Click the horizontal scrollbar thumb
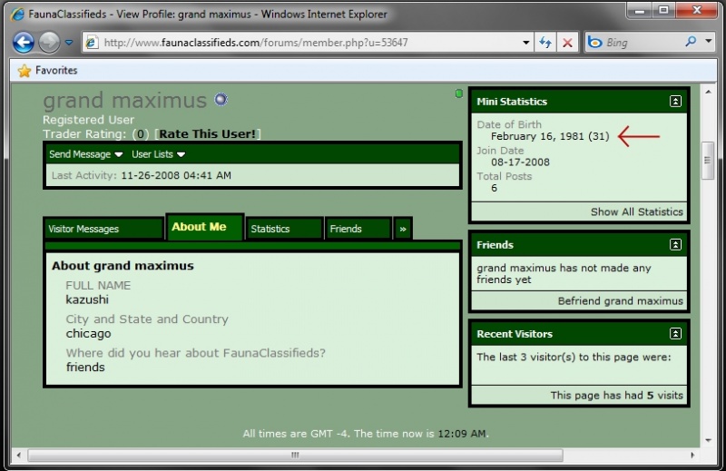726x471 pixels. pos(295,456)
